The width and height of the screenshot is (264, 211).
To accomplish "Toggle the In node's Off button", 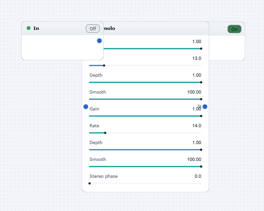I will pos(93,29).
